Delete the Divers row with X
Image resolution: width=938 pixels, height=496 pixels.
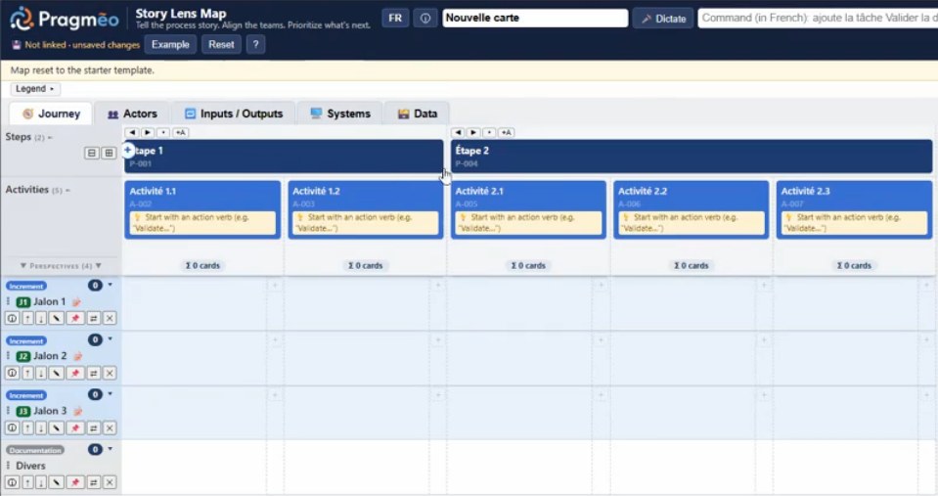110,483
